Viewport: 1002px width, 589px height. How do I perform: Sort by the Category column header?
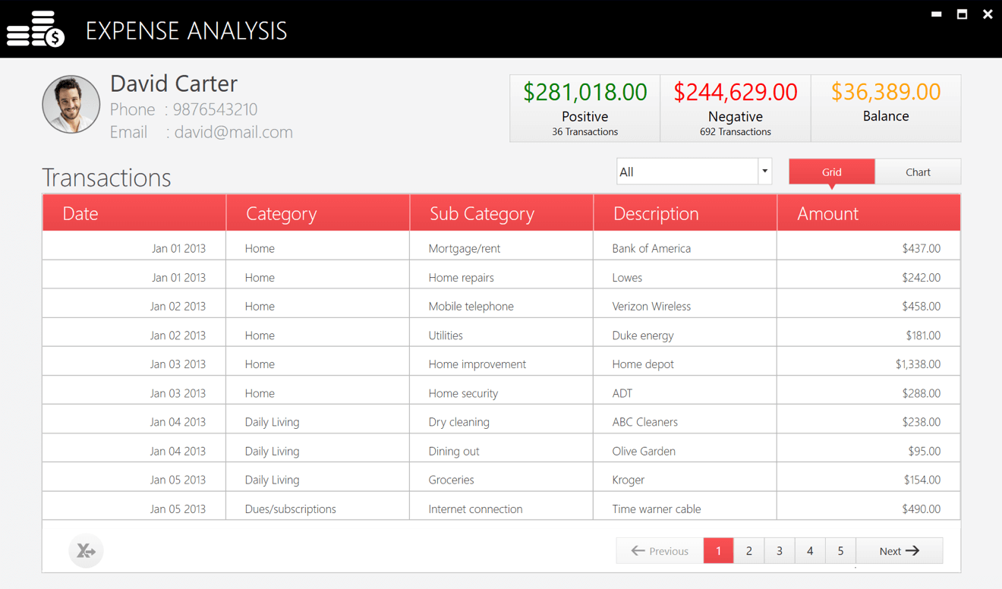pyautogui.click(x=318, y=213)
